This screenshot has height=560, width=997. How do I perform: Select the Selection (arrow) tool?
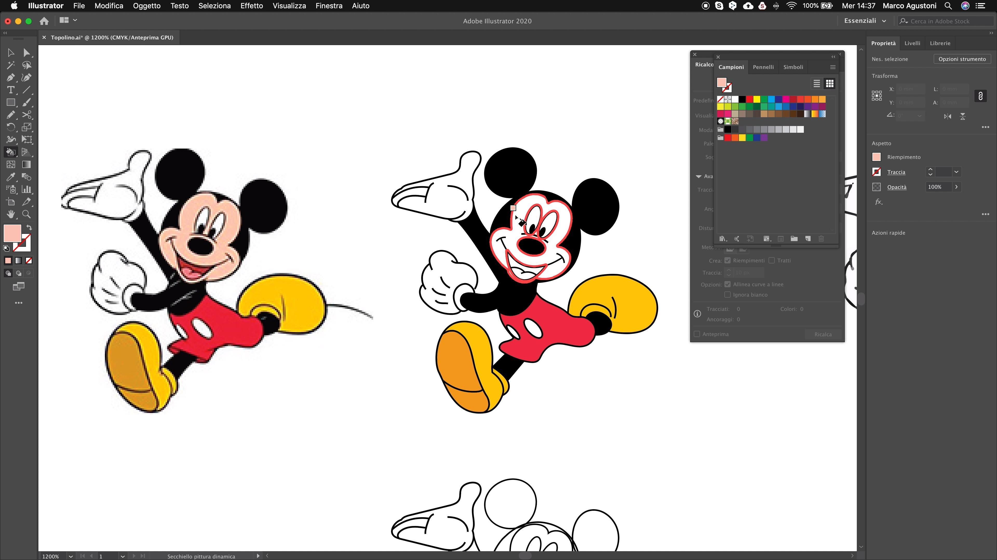click(11, 53)
